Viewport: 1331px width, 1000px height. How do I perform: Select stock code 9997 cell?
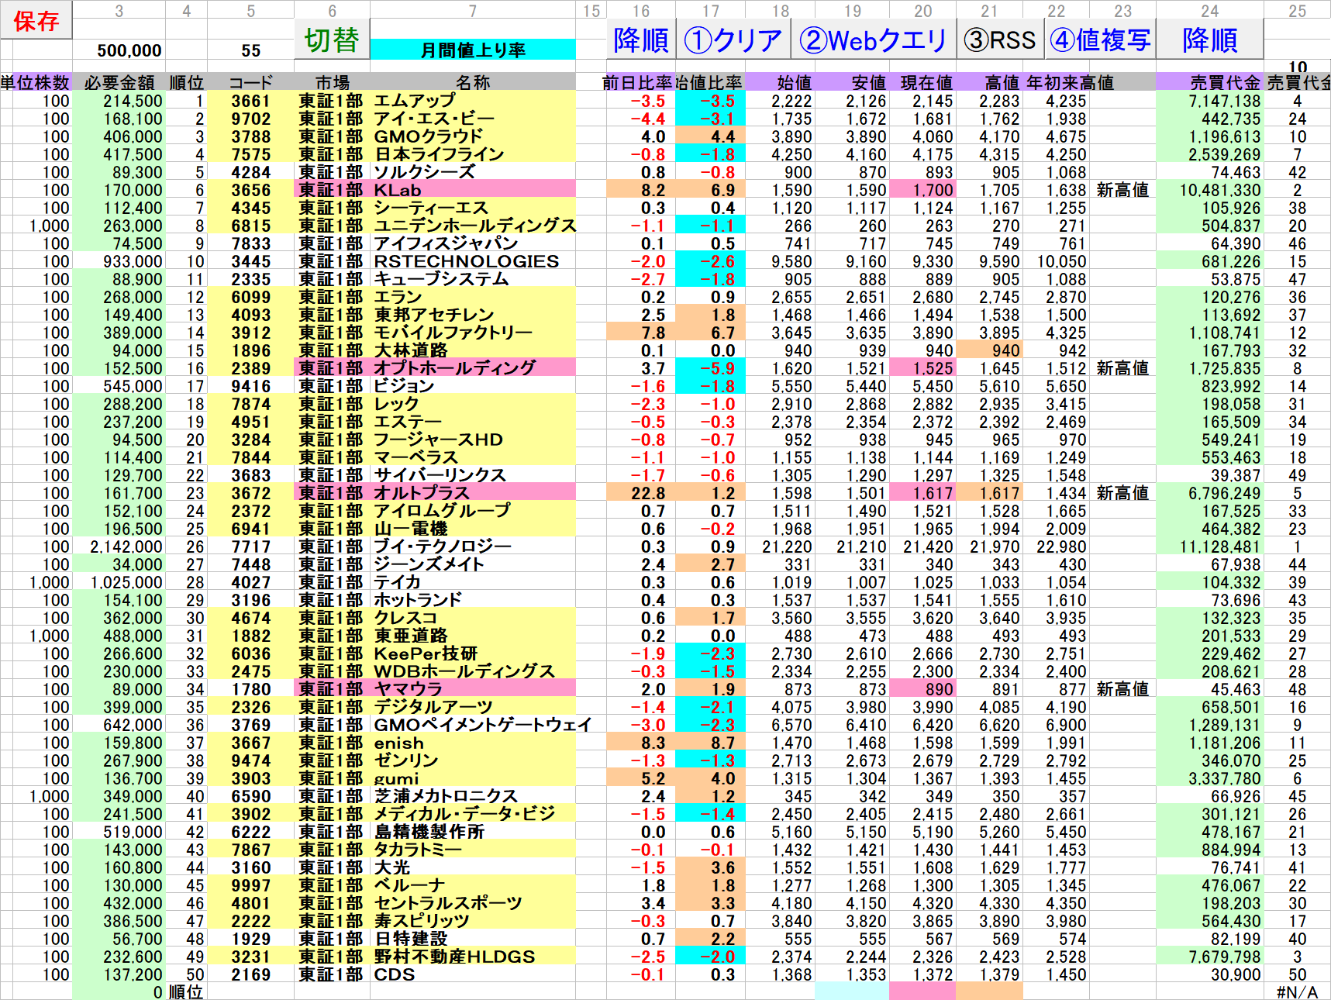coord(251,885)
